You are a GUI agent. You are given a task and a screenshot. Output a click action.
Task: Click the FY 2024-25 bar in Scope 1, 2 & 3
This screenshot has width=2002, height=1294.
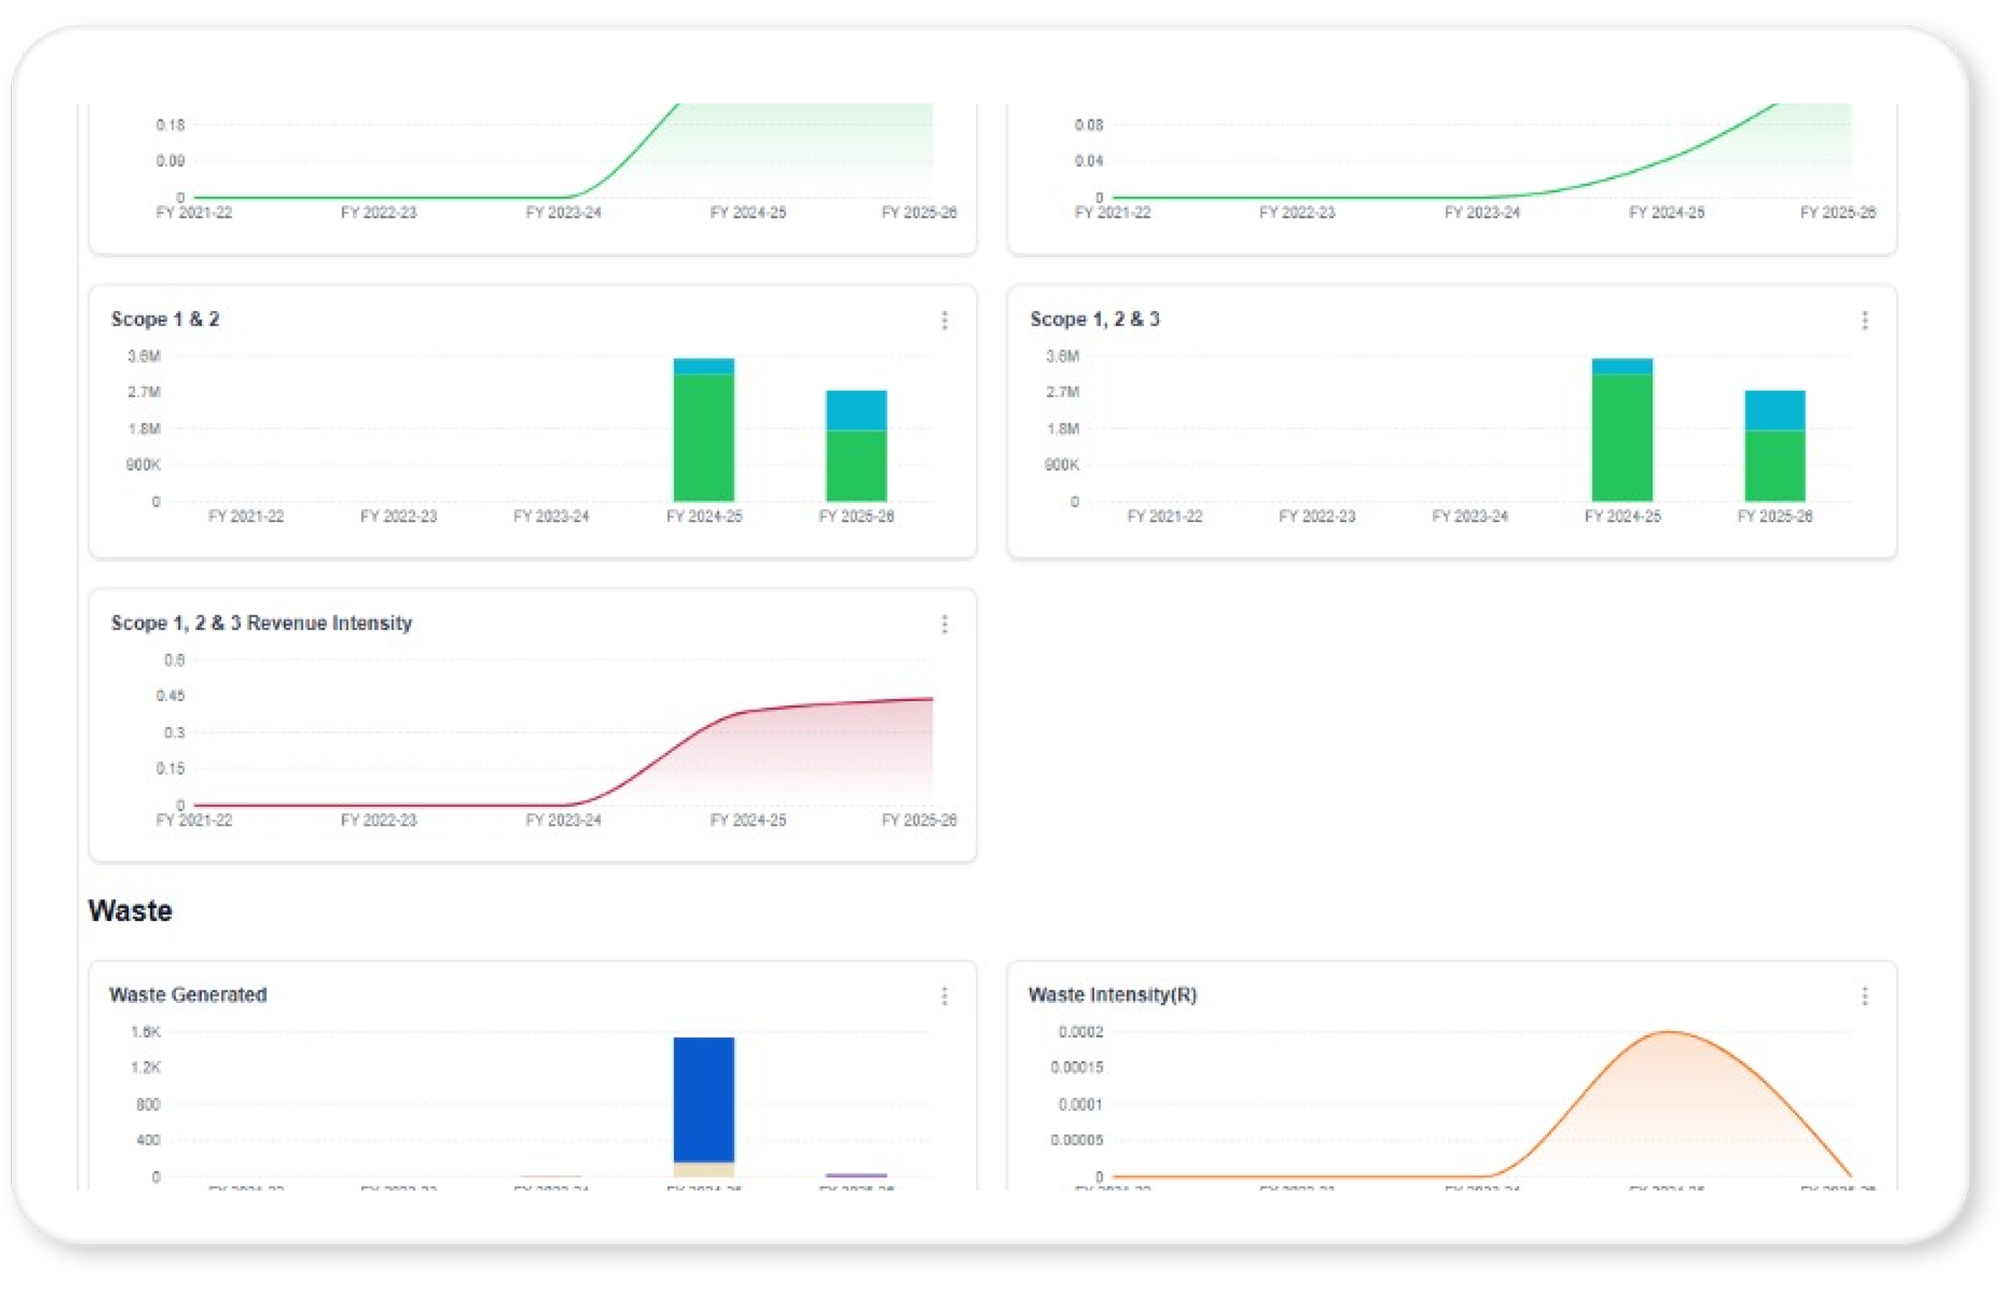(x=1621, y=431)
